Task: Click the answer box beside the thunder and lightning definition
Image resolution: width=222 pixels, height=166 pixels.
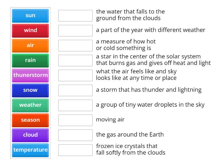Action: click(75, 90)
